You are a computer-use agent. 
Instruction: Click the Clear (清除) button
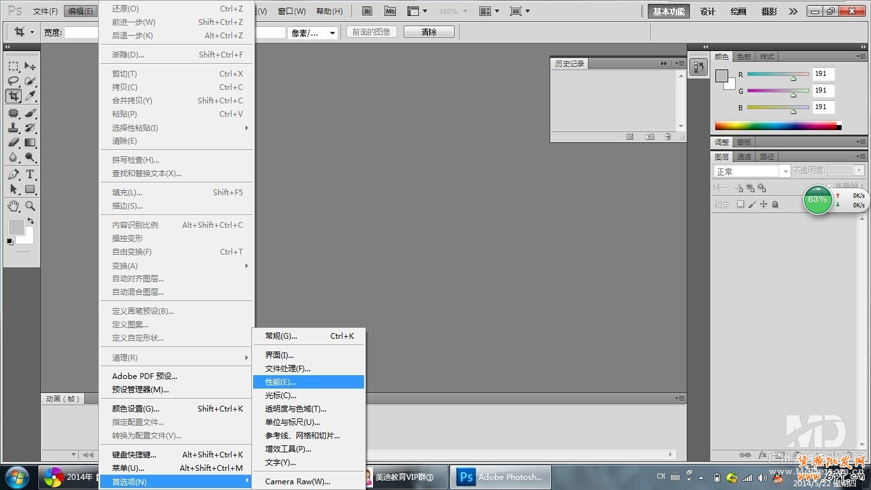[x=428, y=32]
